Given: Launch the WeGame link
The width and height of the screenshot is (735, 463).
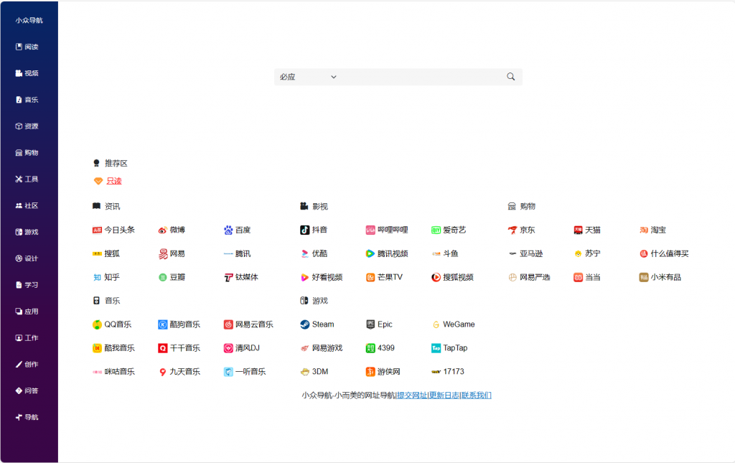Looking at the screenshot, I should 454,324.
